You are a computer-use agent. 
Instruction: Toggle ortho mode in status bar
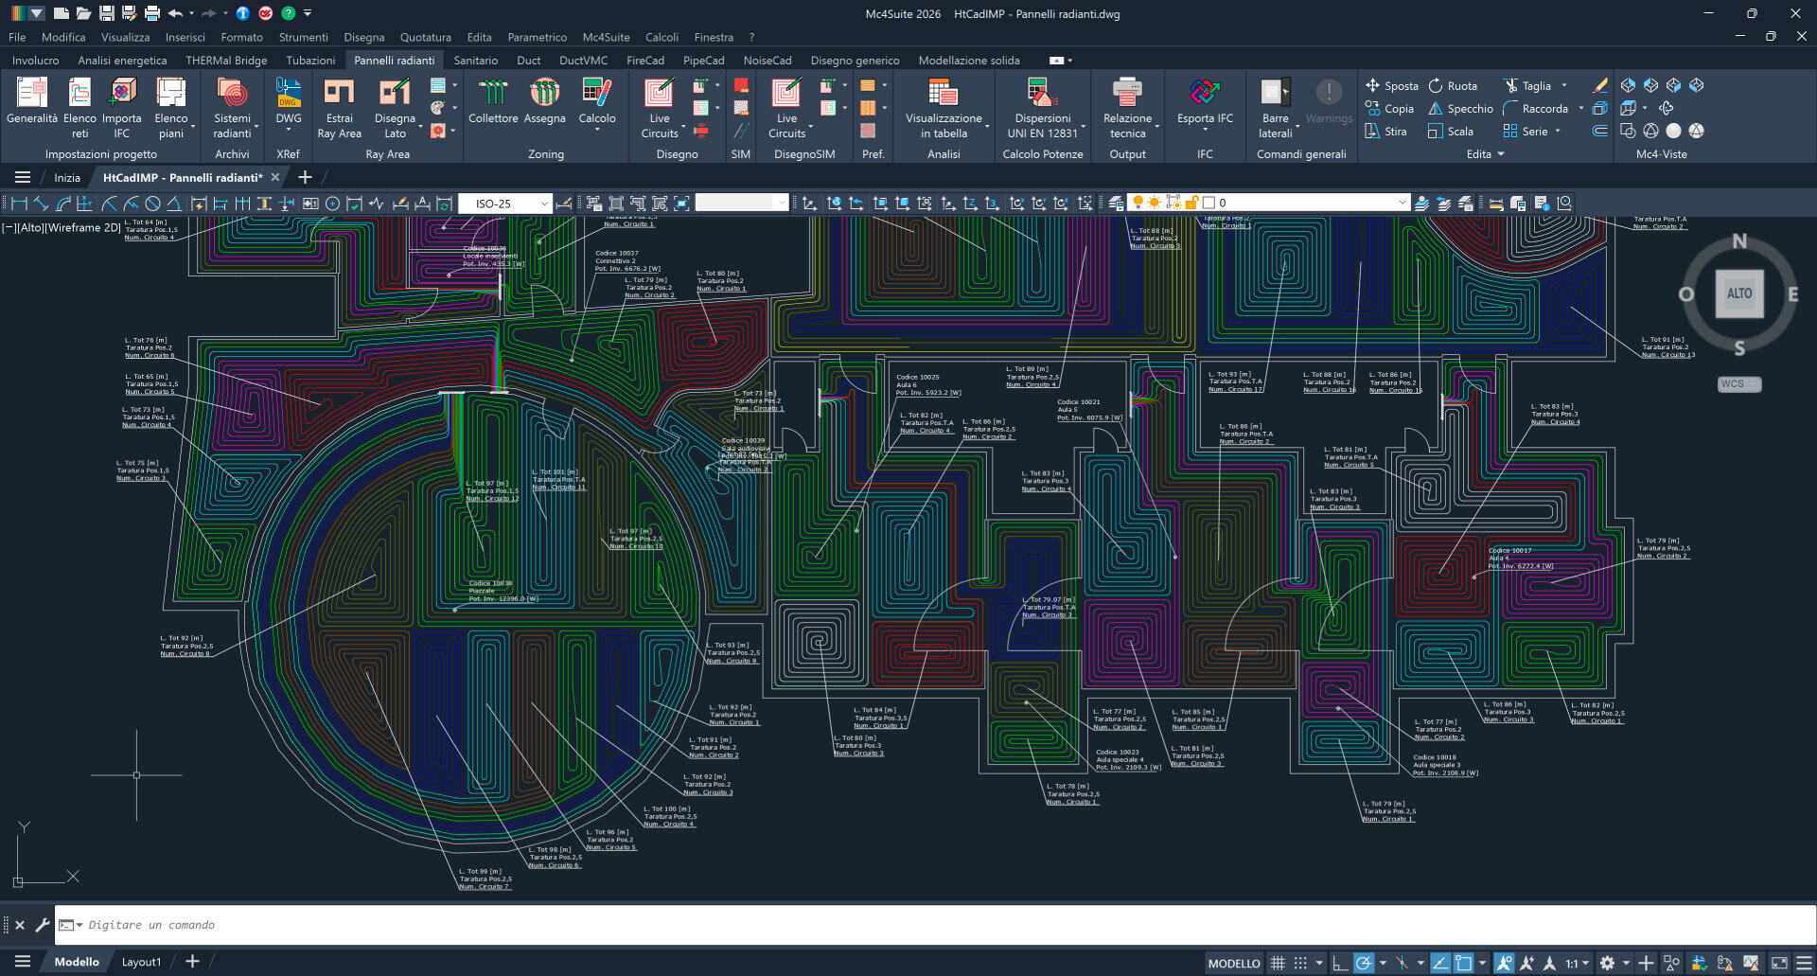[x=1340, y=963]
